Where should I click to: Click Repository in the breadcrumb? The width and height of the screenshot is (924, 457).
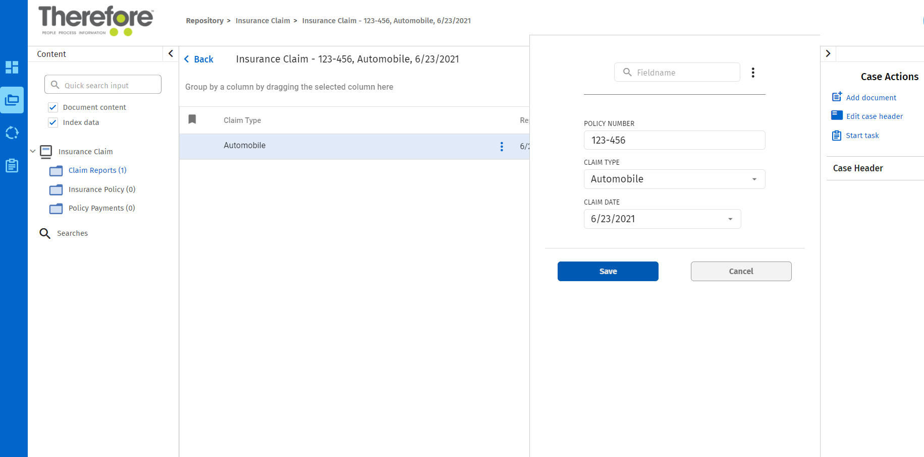pyautogui.click(x=204, y=21)
